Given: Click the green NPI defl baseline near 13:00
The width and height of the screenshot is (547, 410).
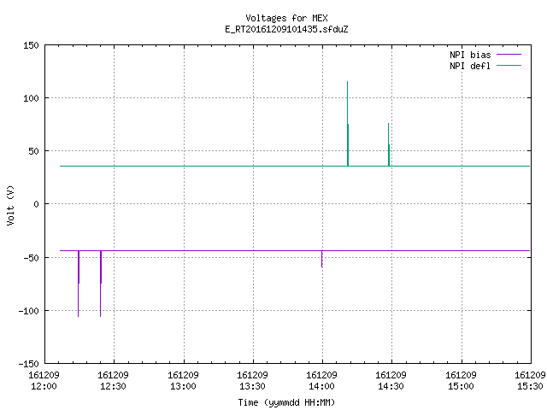Looking at the screenshot, I should click(x=184, y=166).
